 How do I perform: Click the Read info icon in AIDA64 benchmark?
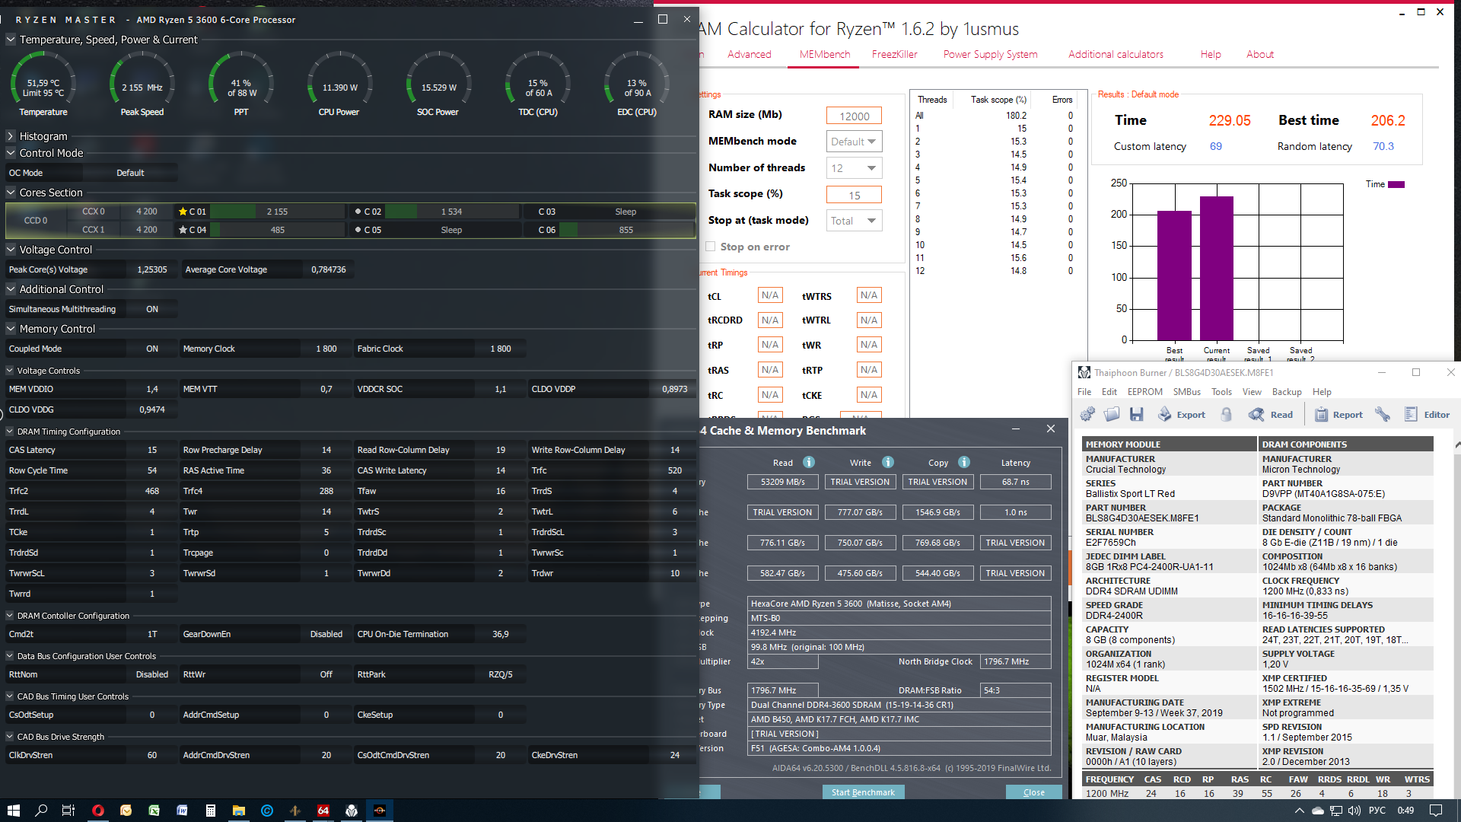pyautogui.click(x=809, y=462)
